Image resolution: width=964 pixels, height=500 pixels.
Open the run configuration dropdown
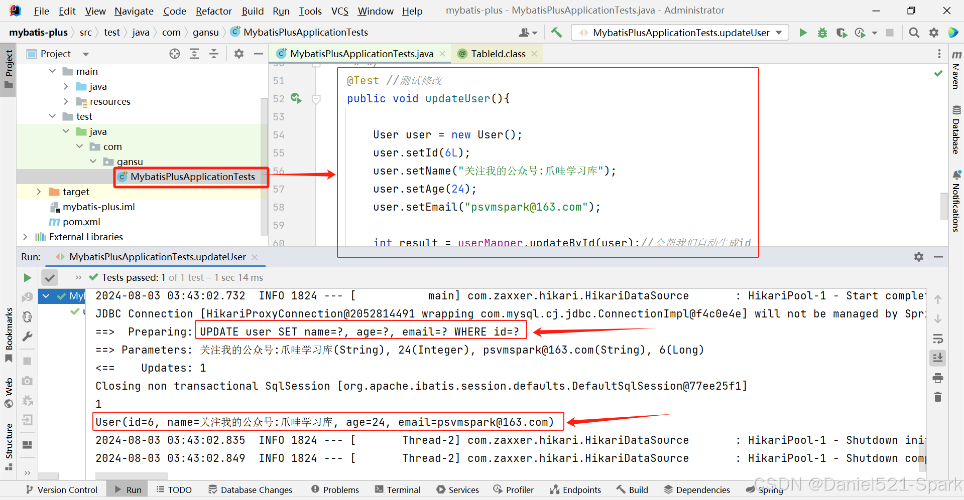click(x=680, y=33)
